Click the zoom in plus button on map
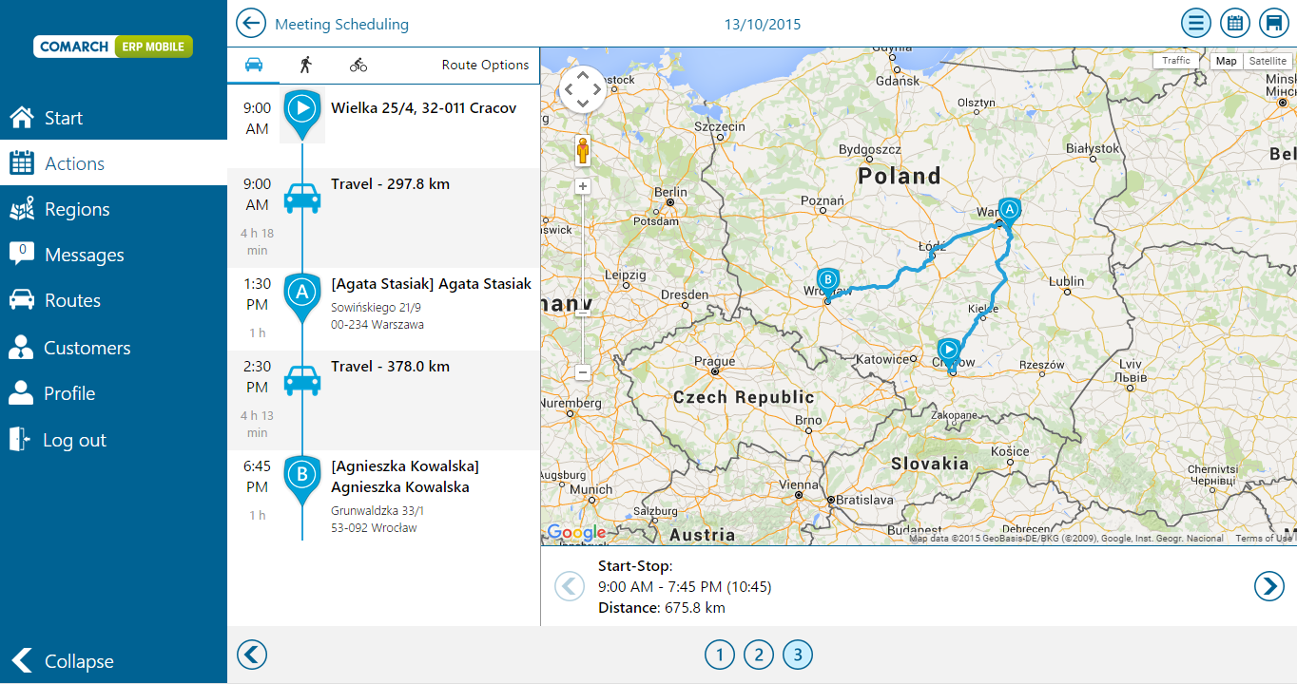This screenshot has width=1297, height=684. (583, 186)
